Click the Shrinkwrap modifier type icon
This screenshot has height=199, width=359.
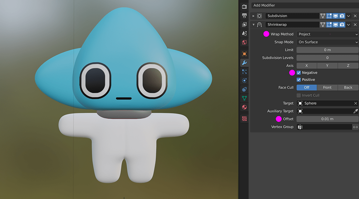coord(259,25)
